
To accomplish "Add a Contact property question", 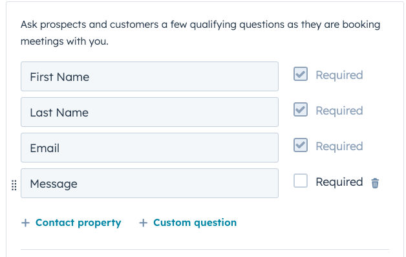I will (x=78, y=223).
